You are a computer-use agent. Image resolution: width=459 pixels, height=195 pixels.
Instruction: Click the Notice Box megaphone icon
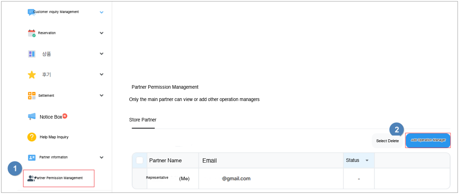click(x=32, y=117)
